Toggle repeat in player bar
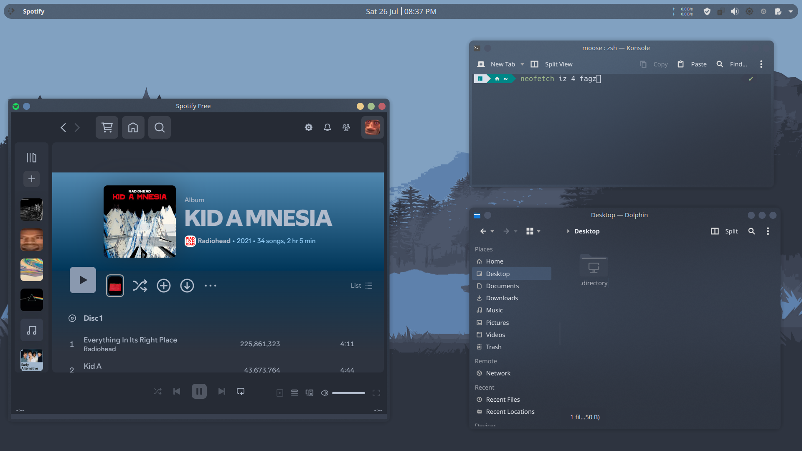The height and width of the screenshot is (451, 802). pos(241,391)
